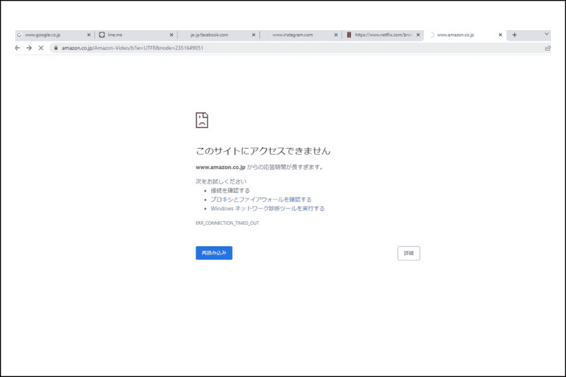Share this page using the share icon
The width and height of the screenshot is (566, 377).
(x=548, y=48)
